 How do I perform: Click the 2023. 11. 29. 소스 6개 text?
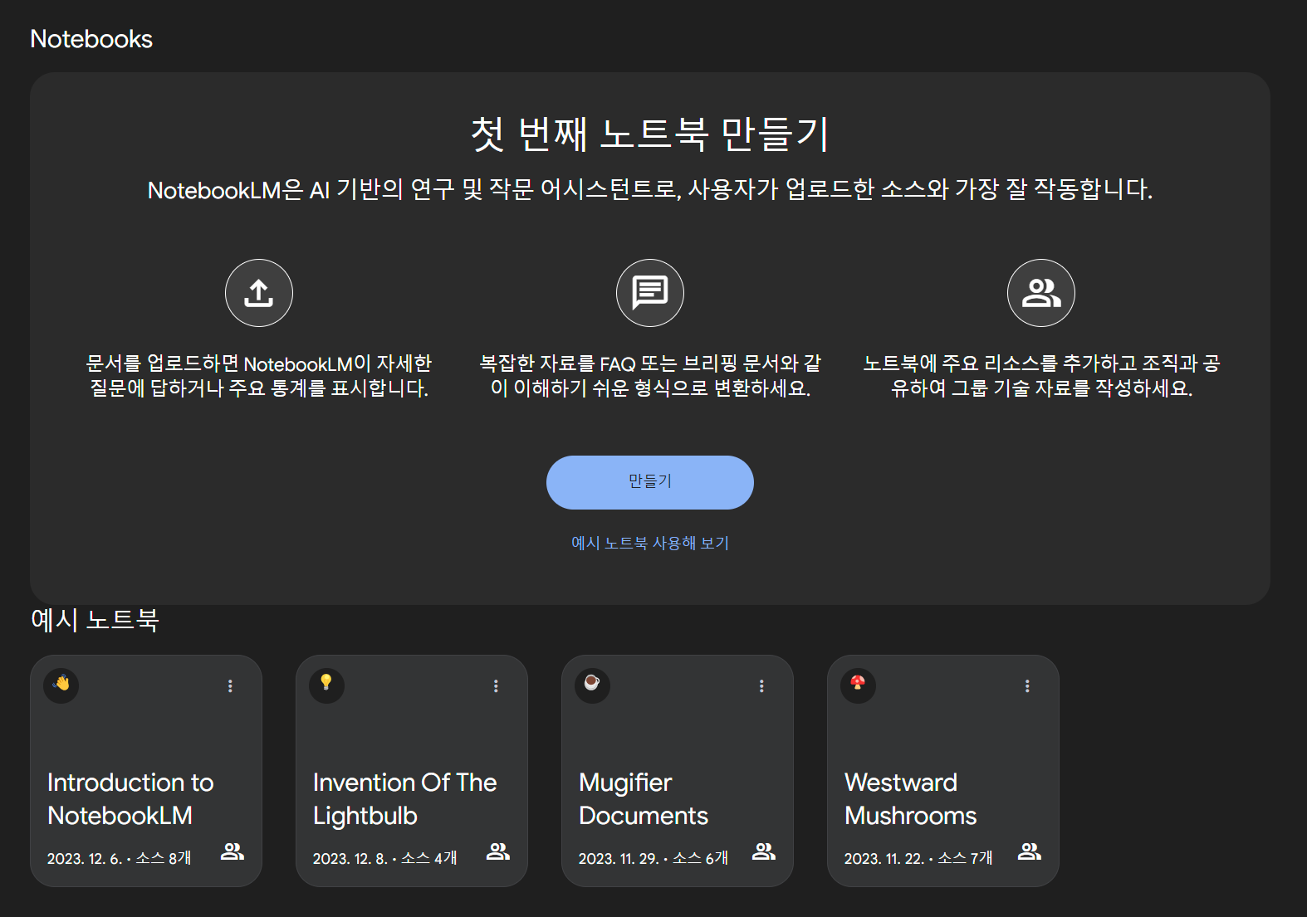click(x=653, y=858)
